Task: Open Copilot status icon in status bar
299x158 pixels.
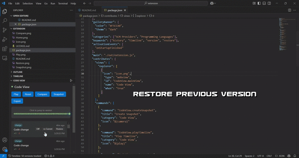Action: tap(289, 156)
